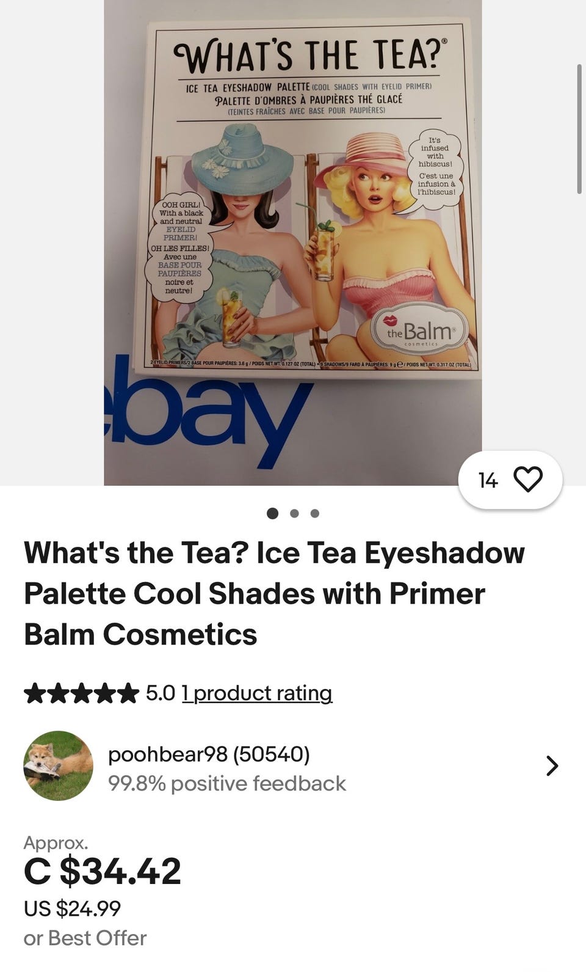
Task: Click the page scrollbar thumb
Action: pos(579,128)
